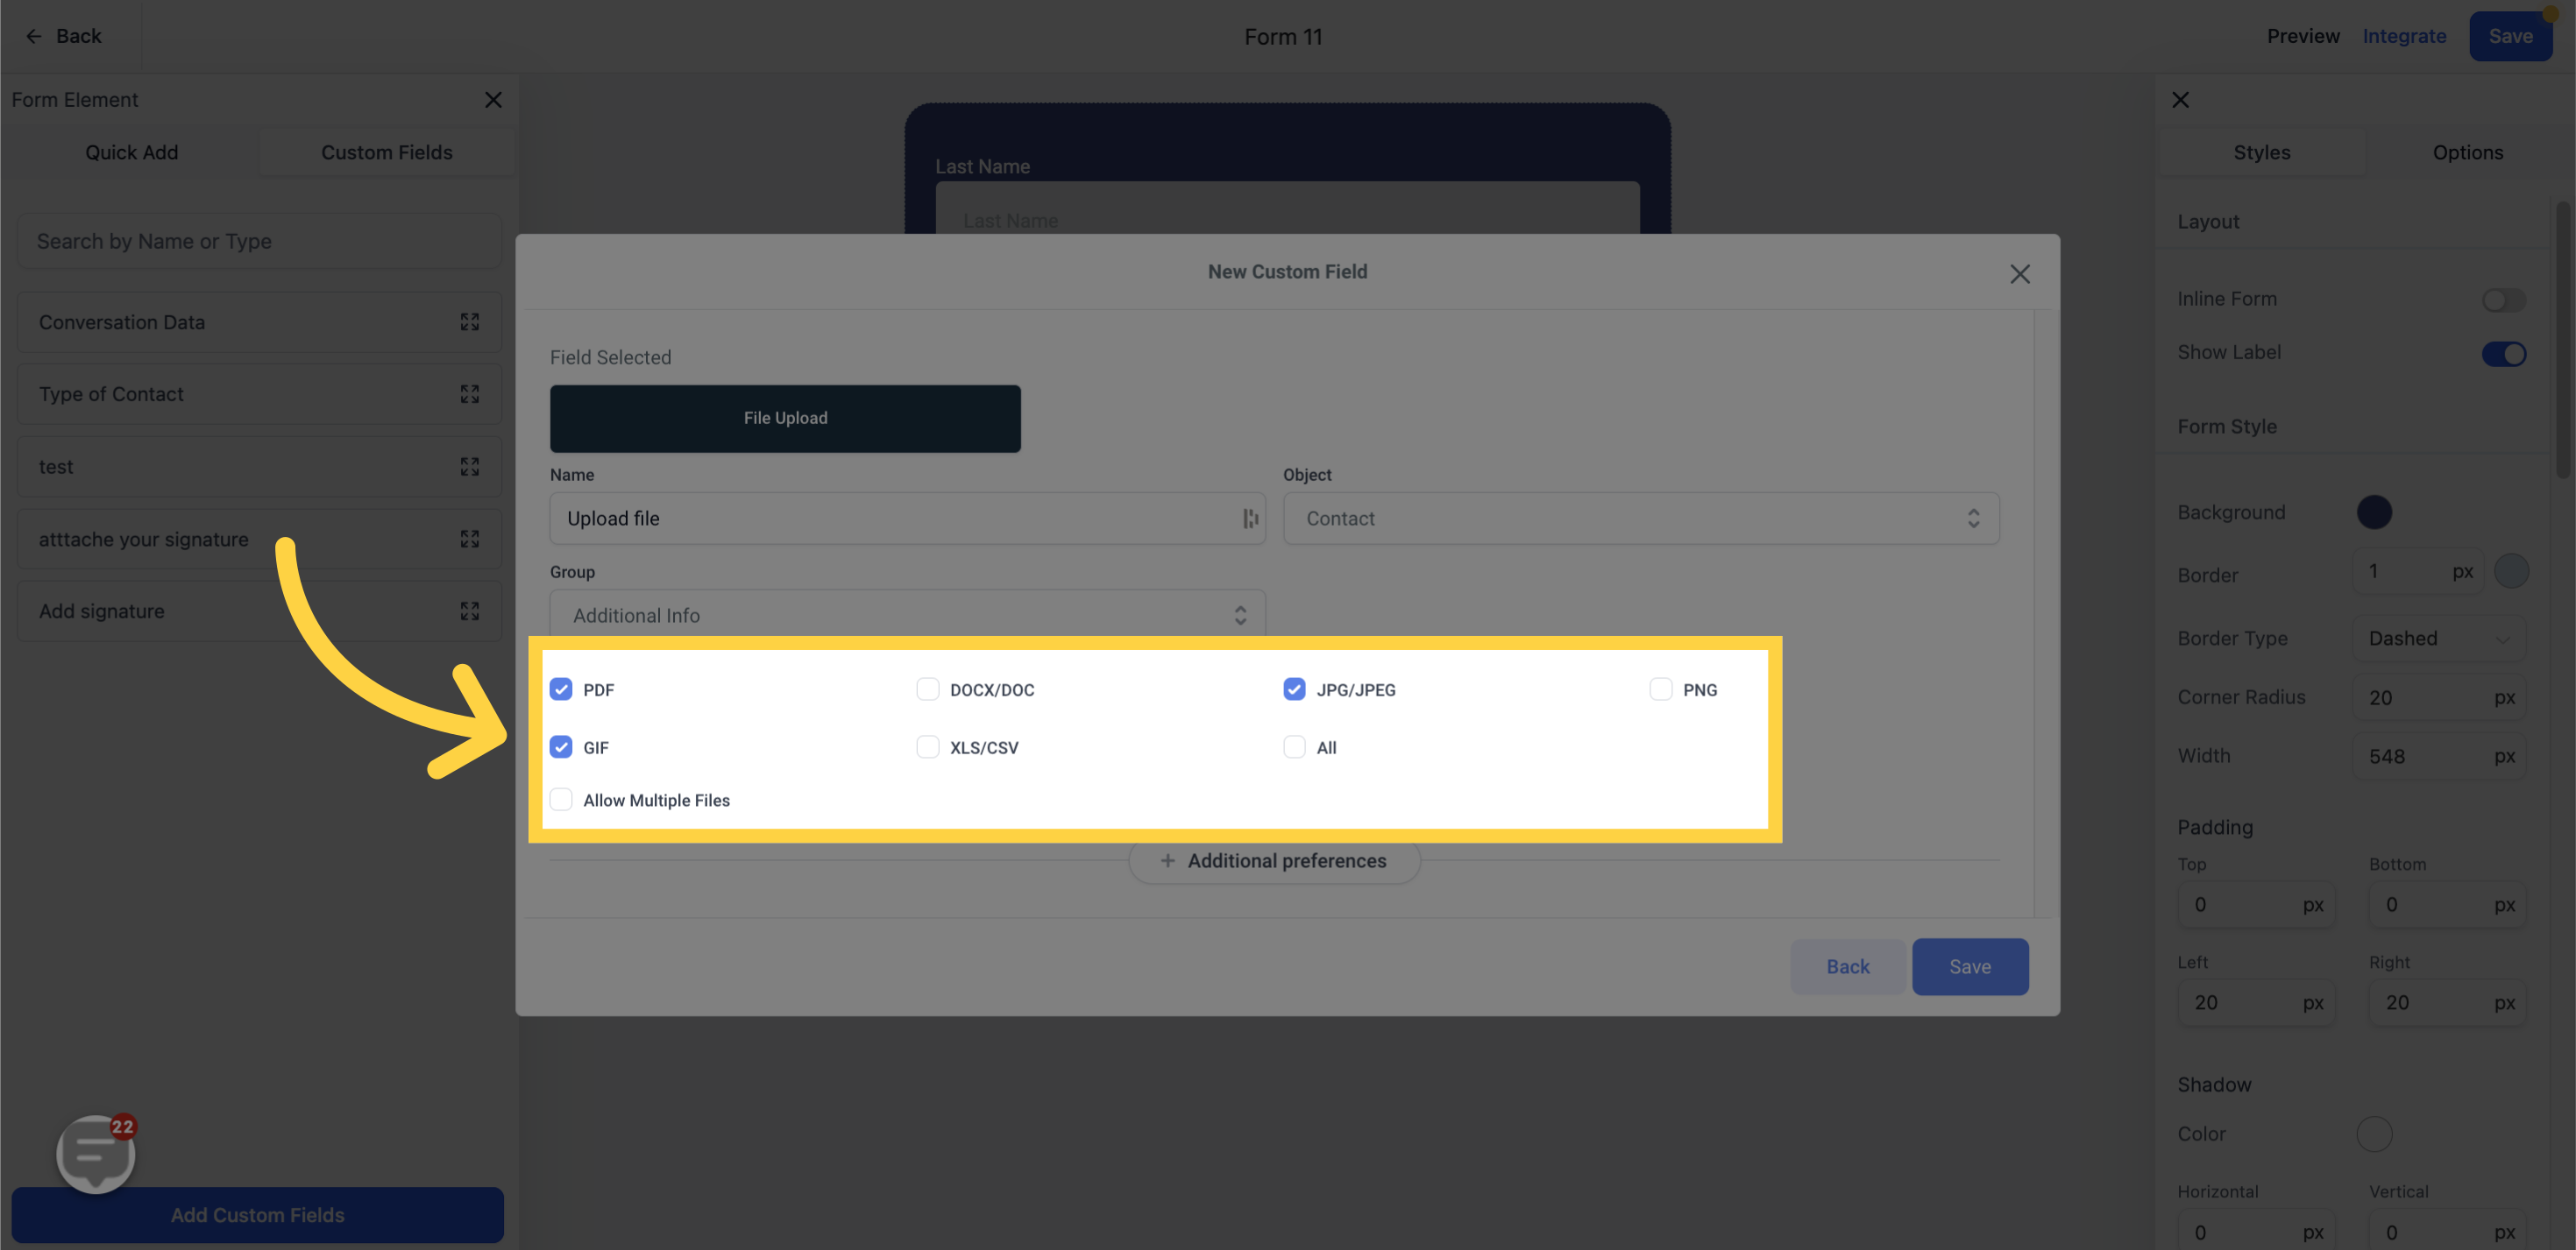
Task: Click the close icon on Form Element panel
Action: tap(494, 100)
